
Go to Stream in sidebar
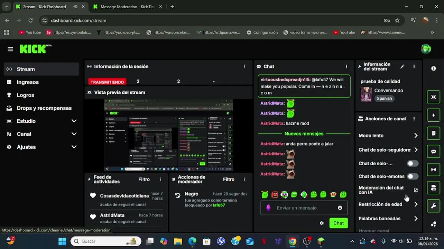[x=42, y=69]
